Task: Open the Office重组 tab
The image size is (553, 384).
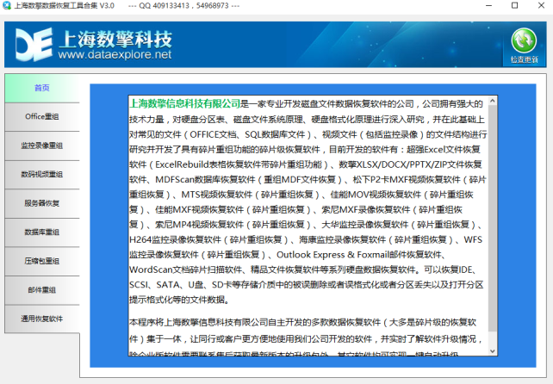Action: click(x=42, y=117)
